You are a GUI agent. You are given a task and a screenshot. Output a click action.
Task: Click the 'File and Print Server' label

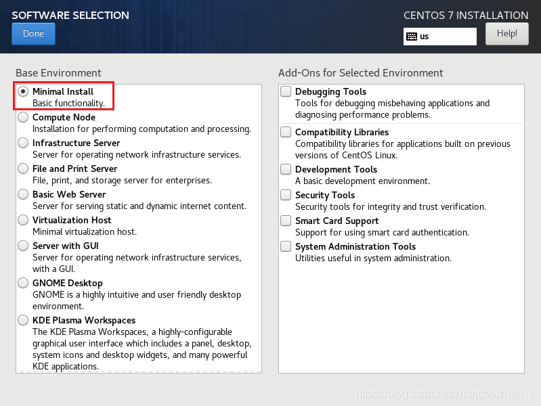pos(75,168)
